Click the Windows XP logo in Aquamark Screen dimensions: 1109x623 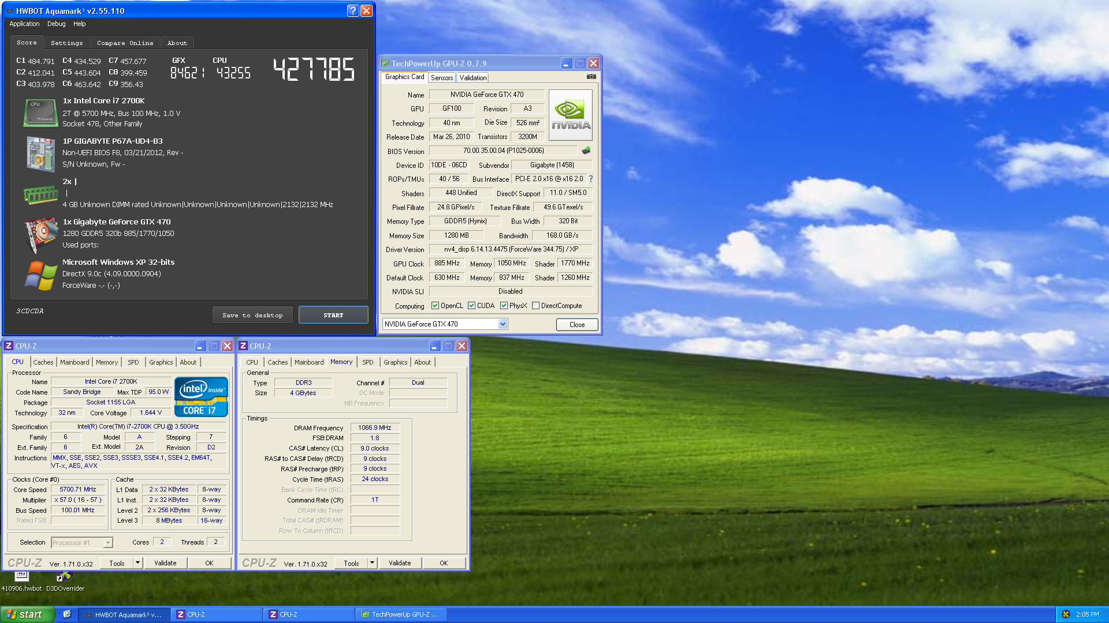(x=40, y=275)
